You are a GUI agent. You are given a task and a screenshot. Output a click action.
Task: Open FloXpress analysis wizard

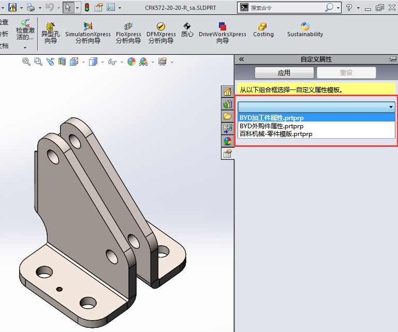point(128,33)
